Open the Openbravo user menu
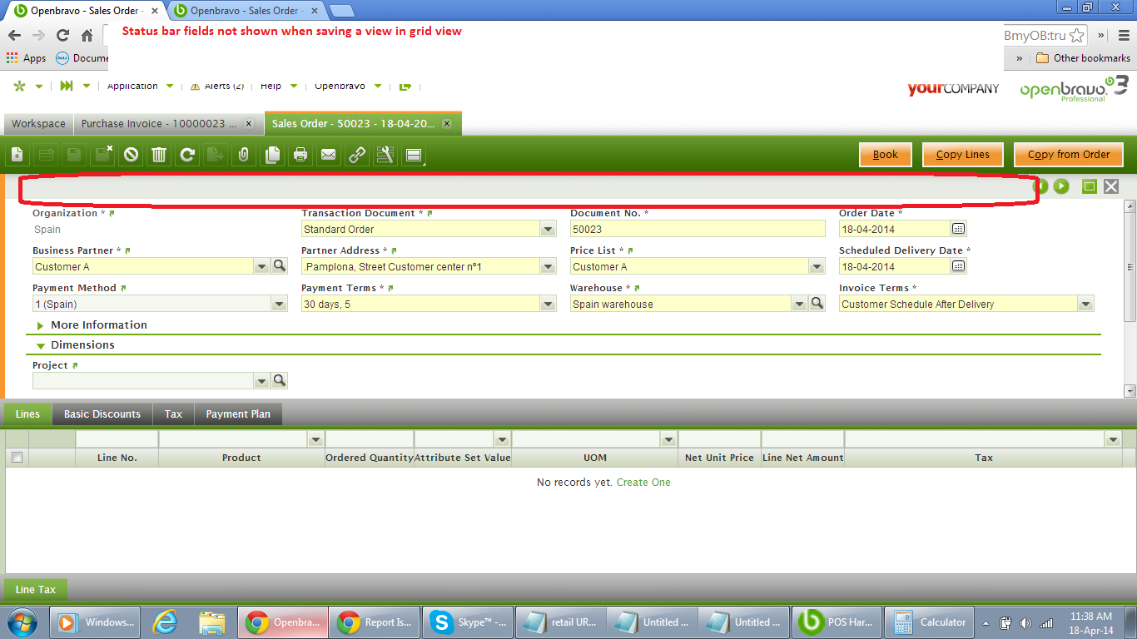The width and height of the screenshot is (1137, 639). tap(348, 86)
